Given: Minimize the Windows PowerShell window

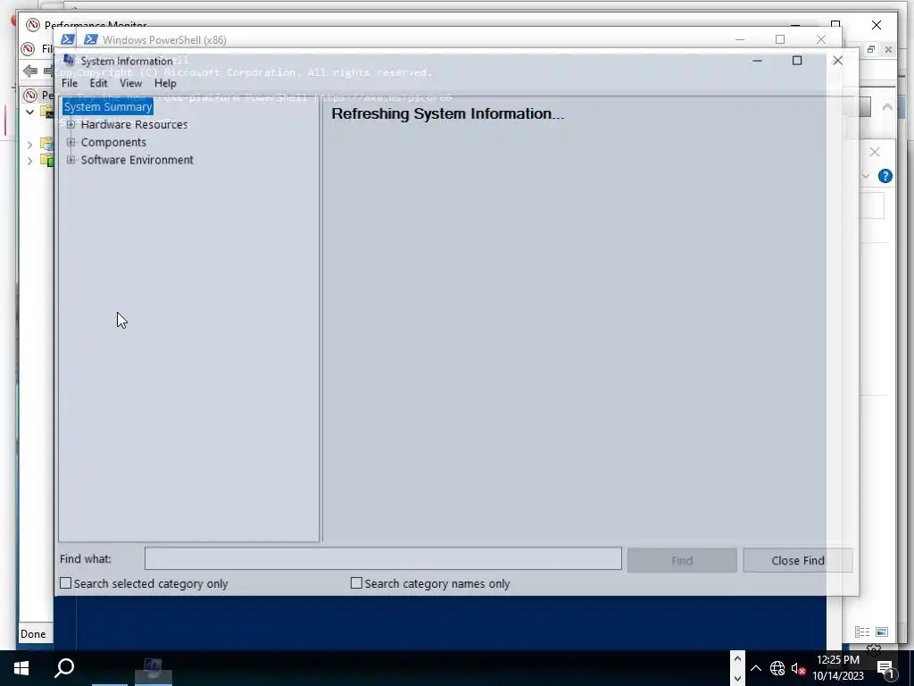Looking at the screenshot, I should pyautogui.click(x=740, y=39).
